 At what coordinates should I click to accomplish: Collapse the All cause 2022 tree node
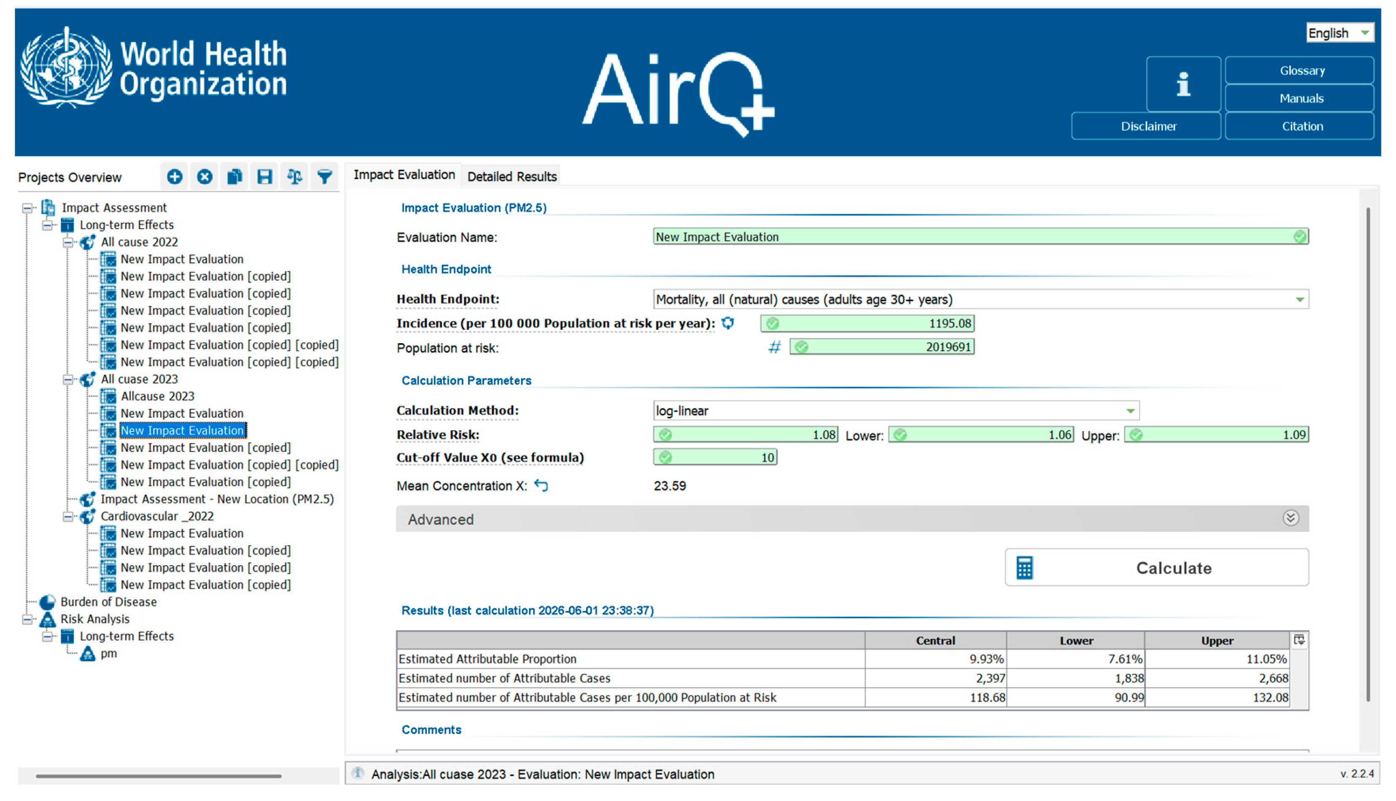(68, 242)
